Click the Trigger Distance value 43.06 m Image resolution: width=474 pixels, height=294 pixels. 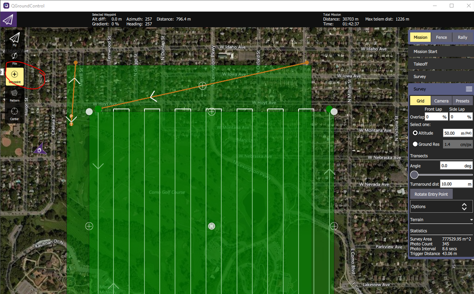(449, 254)
